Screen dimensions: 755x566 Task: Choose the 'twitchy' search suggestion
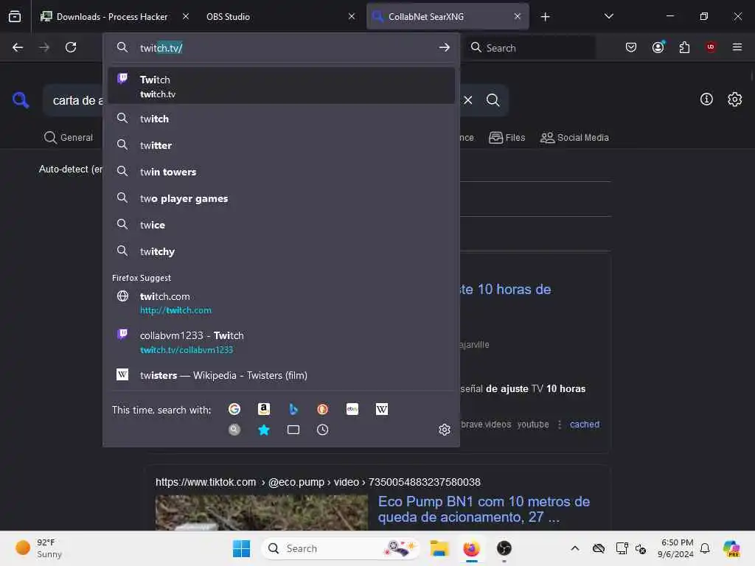point(282,251)
